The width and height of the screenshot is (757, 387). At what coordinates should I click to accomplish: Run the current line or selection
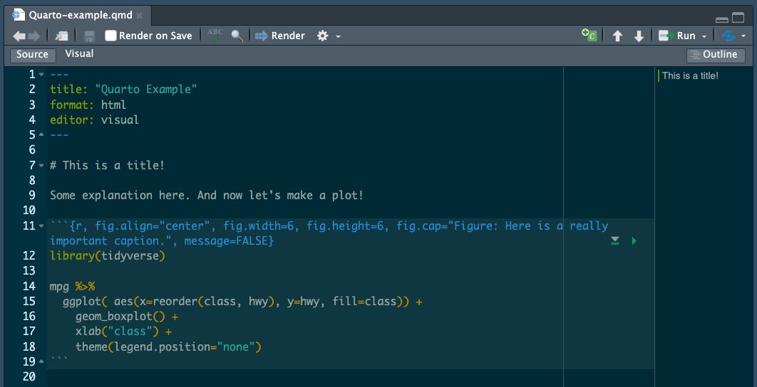click(677, 36)
